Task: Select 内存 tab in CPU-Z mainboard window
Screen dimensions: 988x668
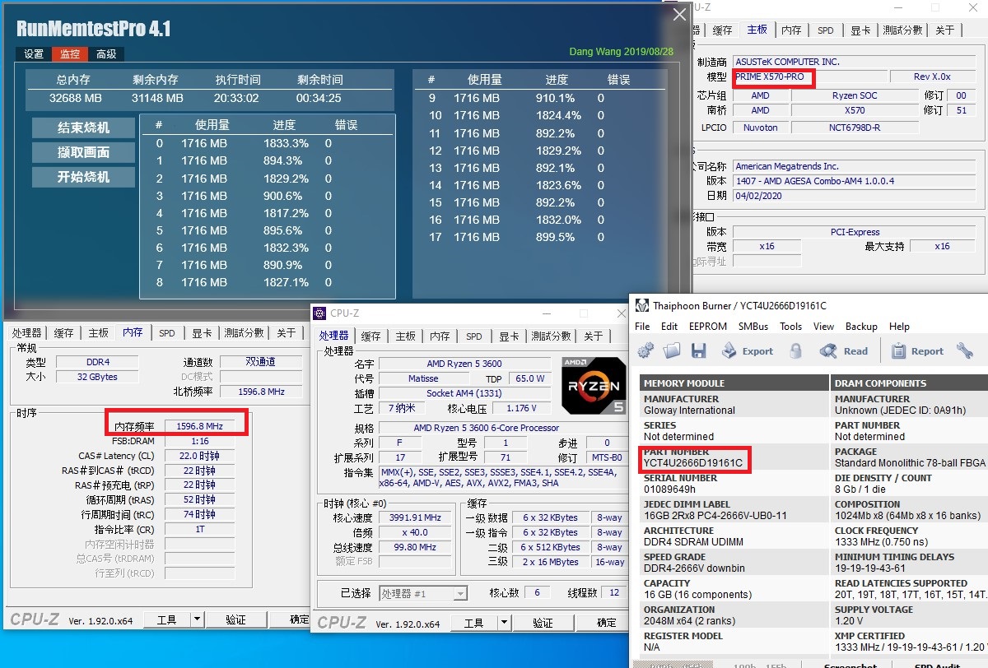Action: [791, 30]
